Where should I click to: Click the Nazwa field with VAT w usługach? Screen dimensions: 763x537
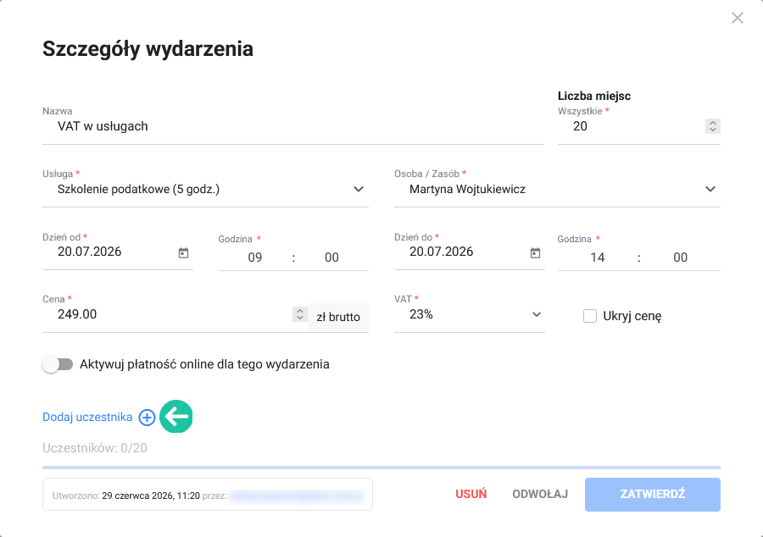point(293,126)
